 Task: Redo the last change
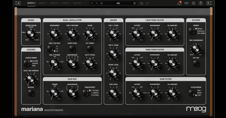(x=147, y=3)
